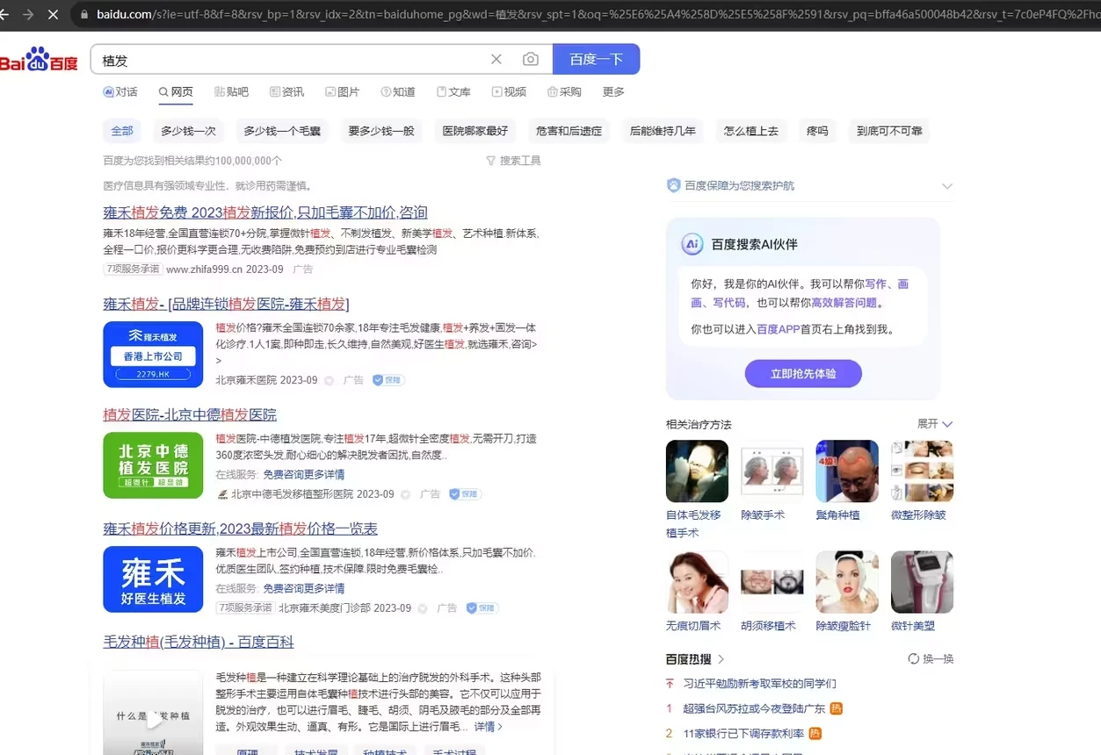Viewport: 1101px width, 755px height.
Task: Click the 立即抢先体验 AI button
Action: 803,373
